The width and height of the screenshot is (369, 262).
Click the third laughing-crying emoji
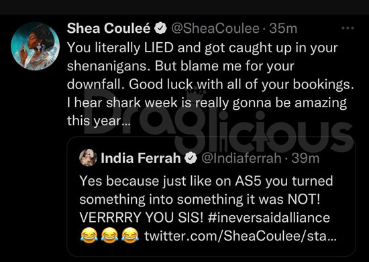130,236
